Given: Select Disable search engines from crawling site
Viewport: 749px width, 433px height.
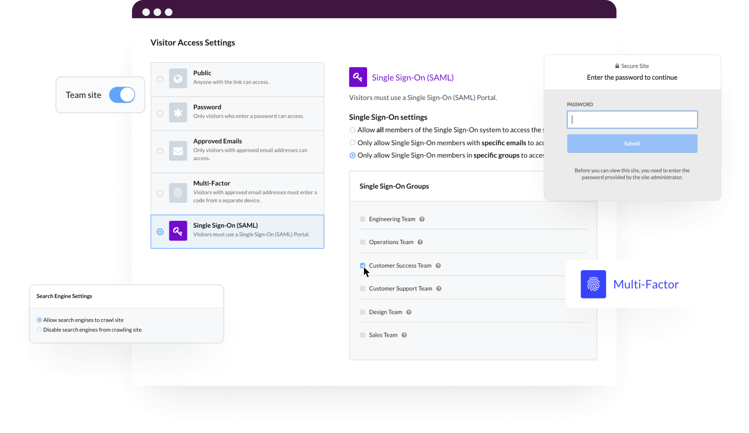Looking at the screenshot, I should tap(39, 330).
